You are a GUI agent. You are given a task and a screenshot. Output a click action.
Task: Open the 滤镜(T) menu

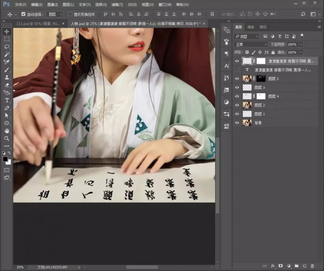(117, 5)
